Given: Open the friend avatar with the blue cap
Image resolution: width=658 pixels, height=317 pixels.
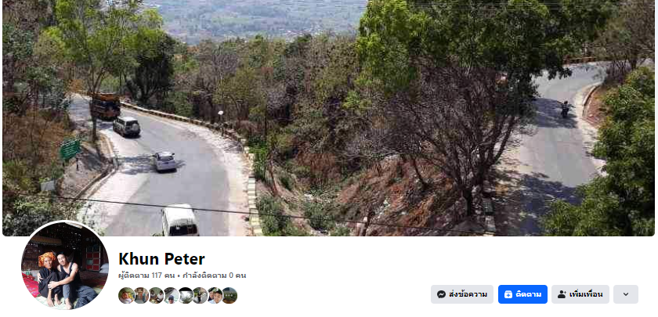Looking at the screenshot, I should [x=172, y=295].
